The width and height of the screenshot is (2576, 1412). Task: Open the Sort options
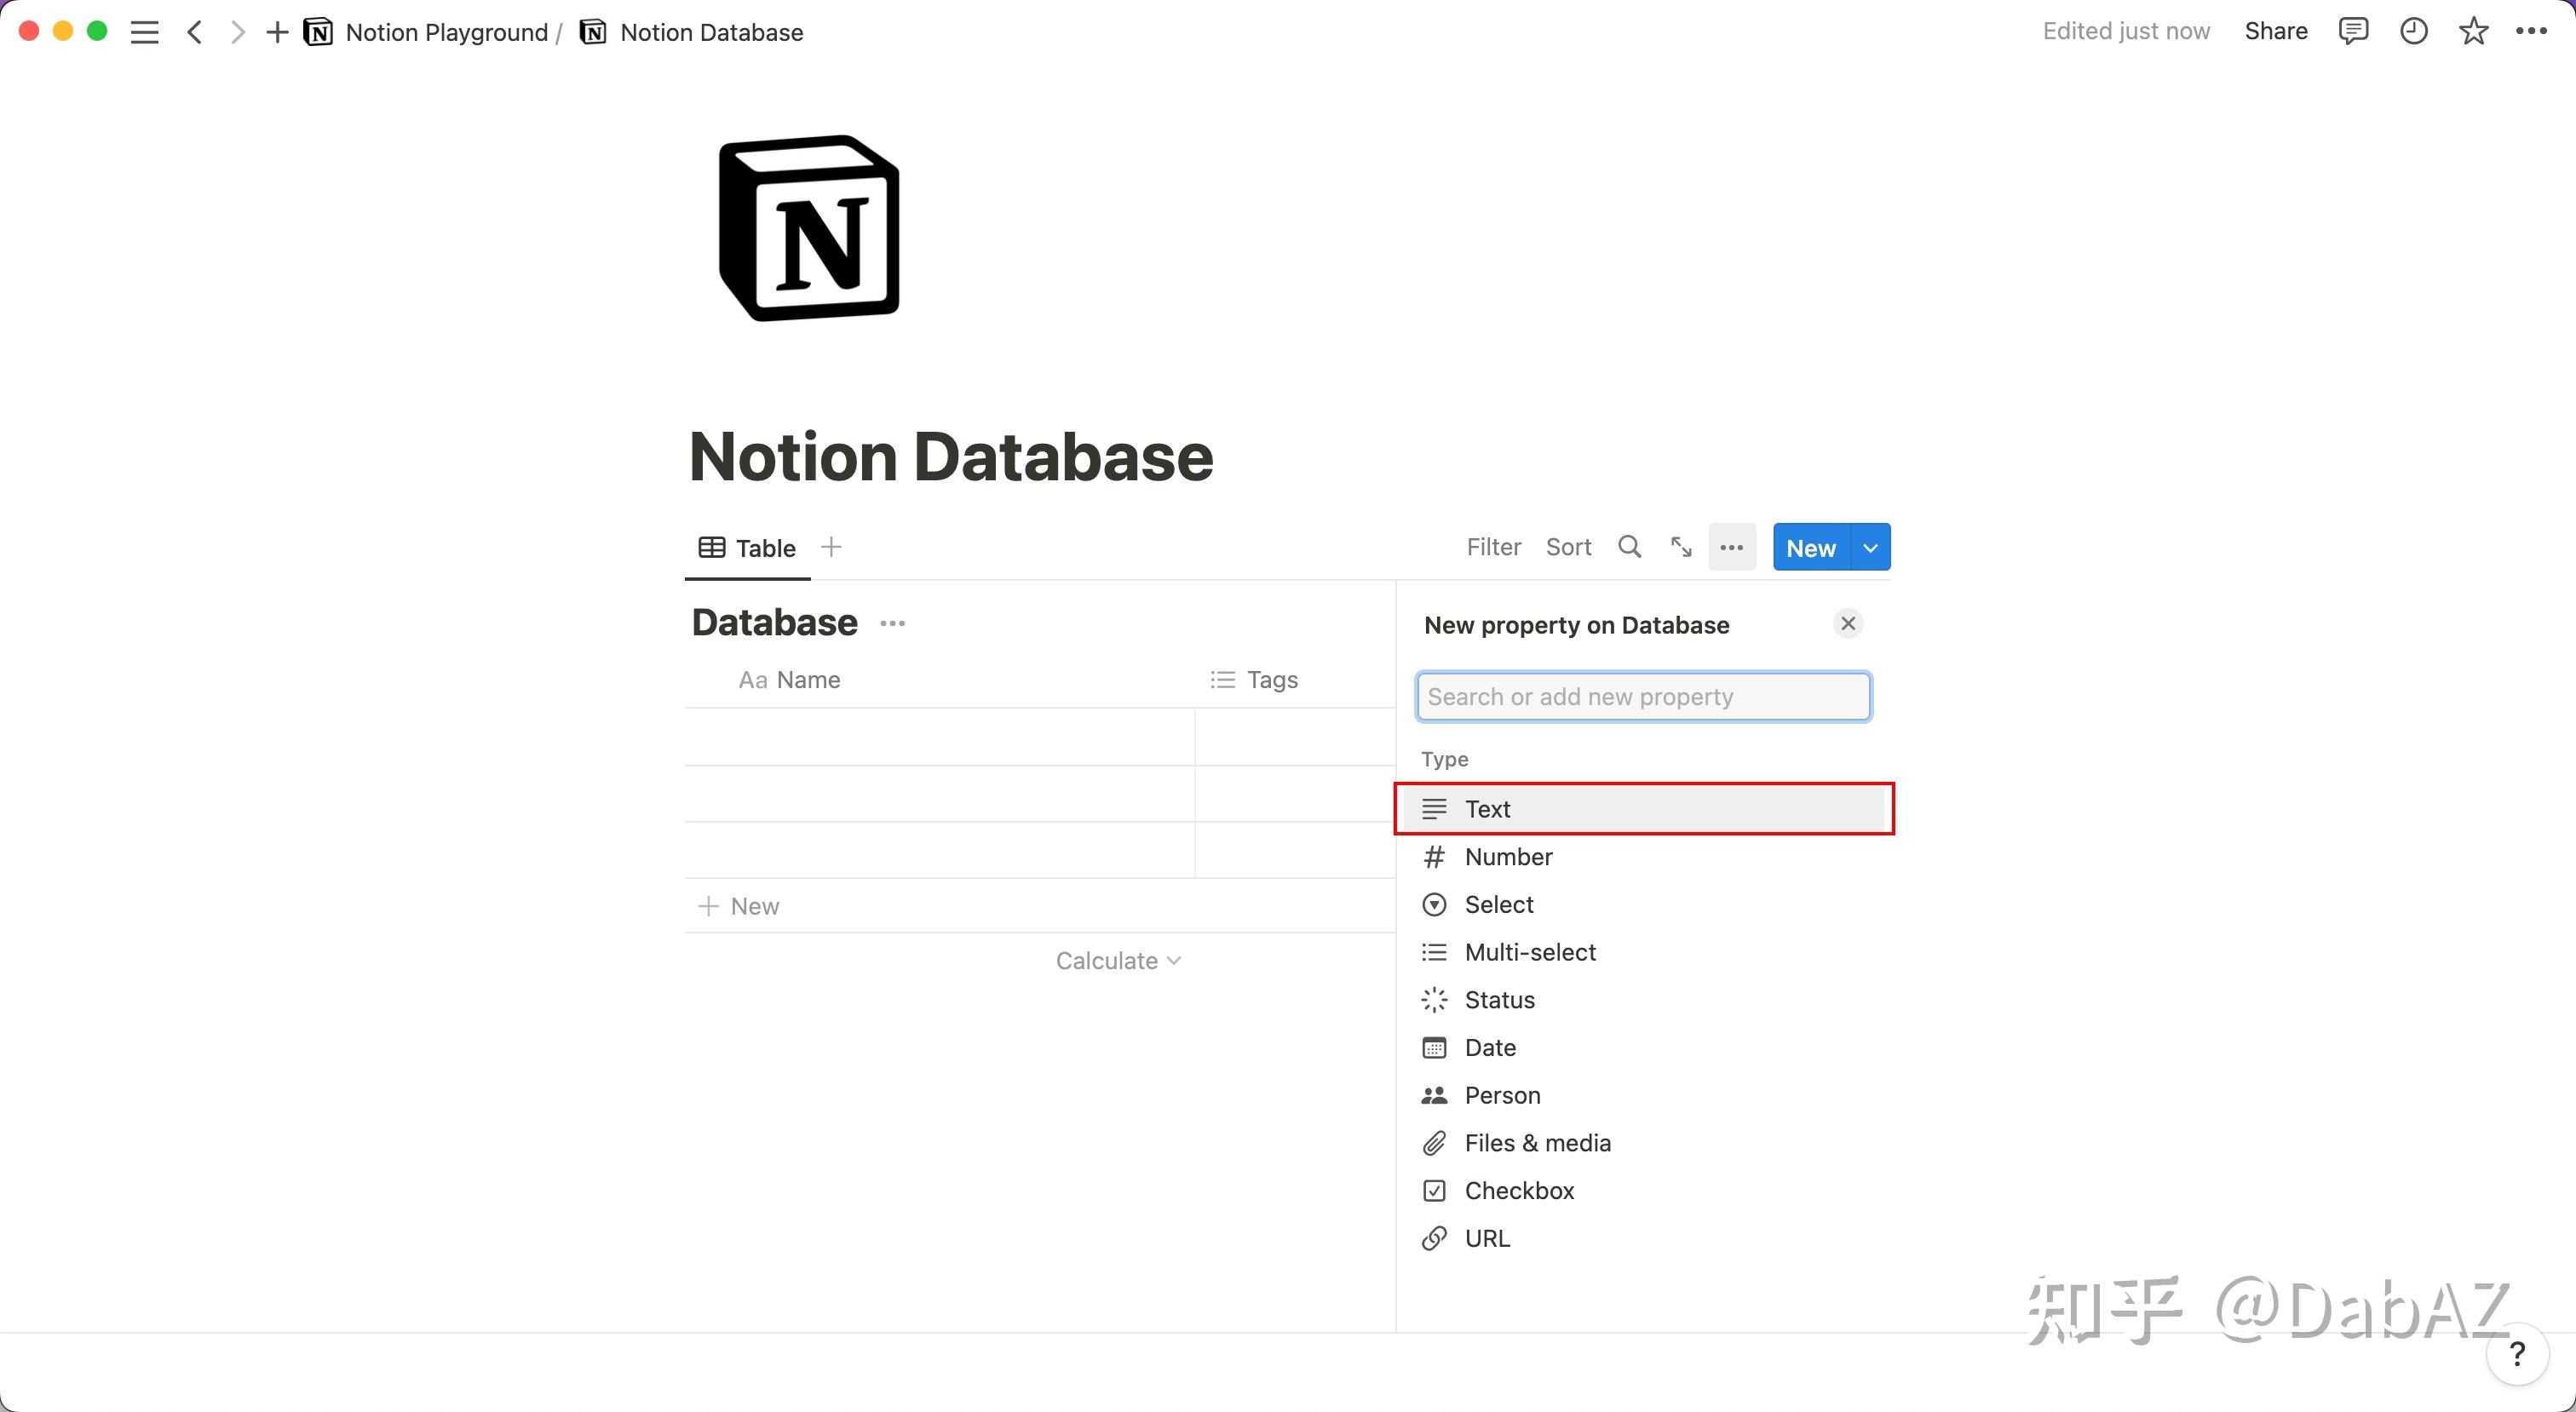1568,547
